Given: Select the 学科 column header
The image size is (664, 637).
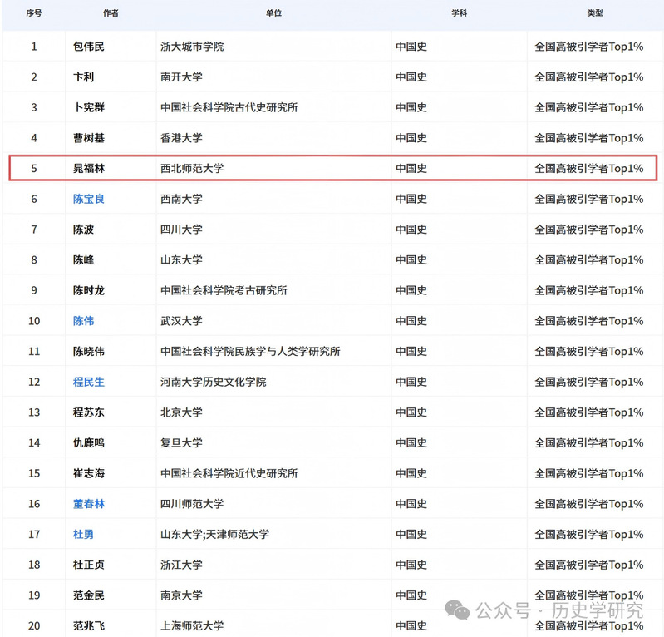Looking at the screenshot, I should (459, 13).
